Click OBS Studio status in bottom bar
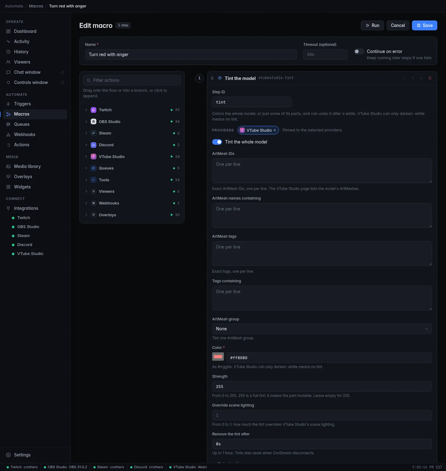This screenshot has width=446, height=471. 65,467
